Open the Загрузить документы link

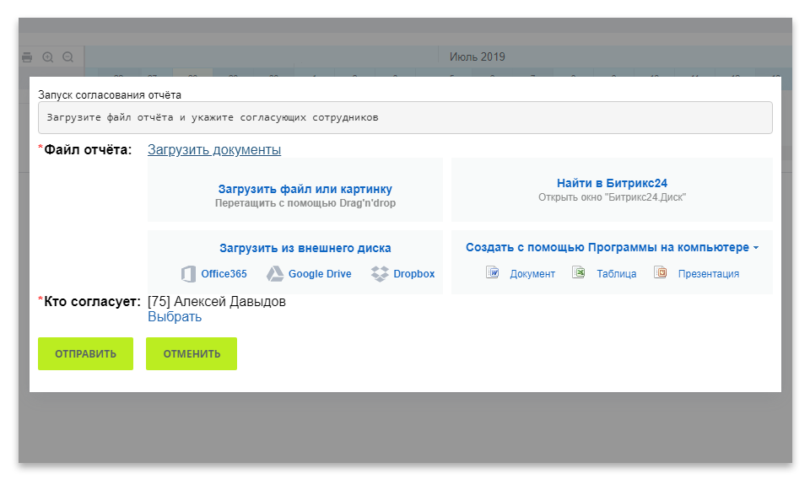tap(214, 150)
